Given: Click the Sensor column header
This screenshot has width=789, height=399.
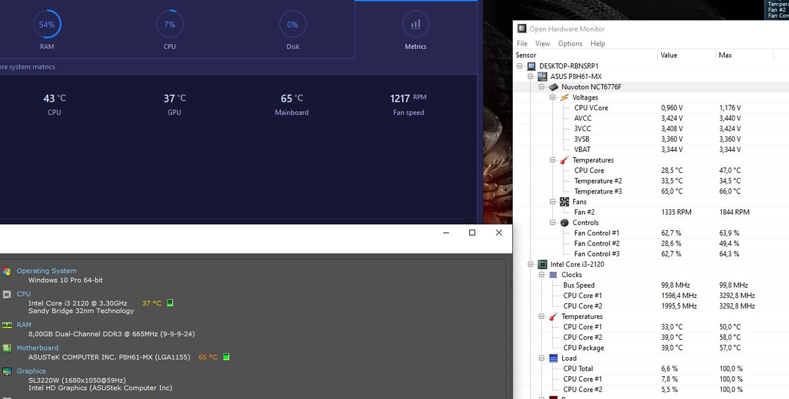Looking at the screenshot, I should [x=586, y=55].
